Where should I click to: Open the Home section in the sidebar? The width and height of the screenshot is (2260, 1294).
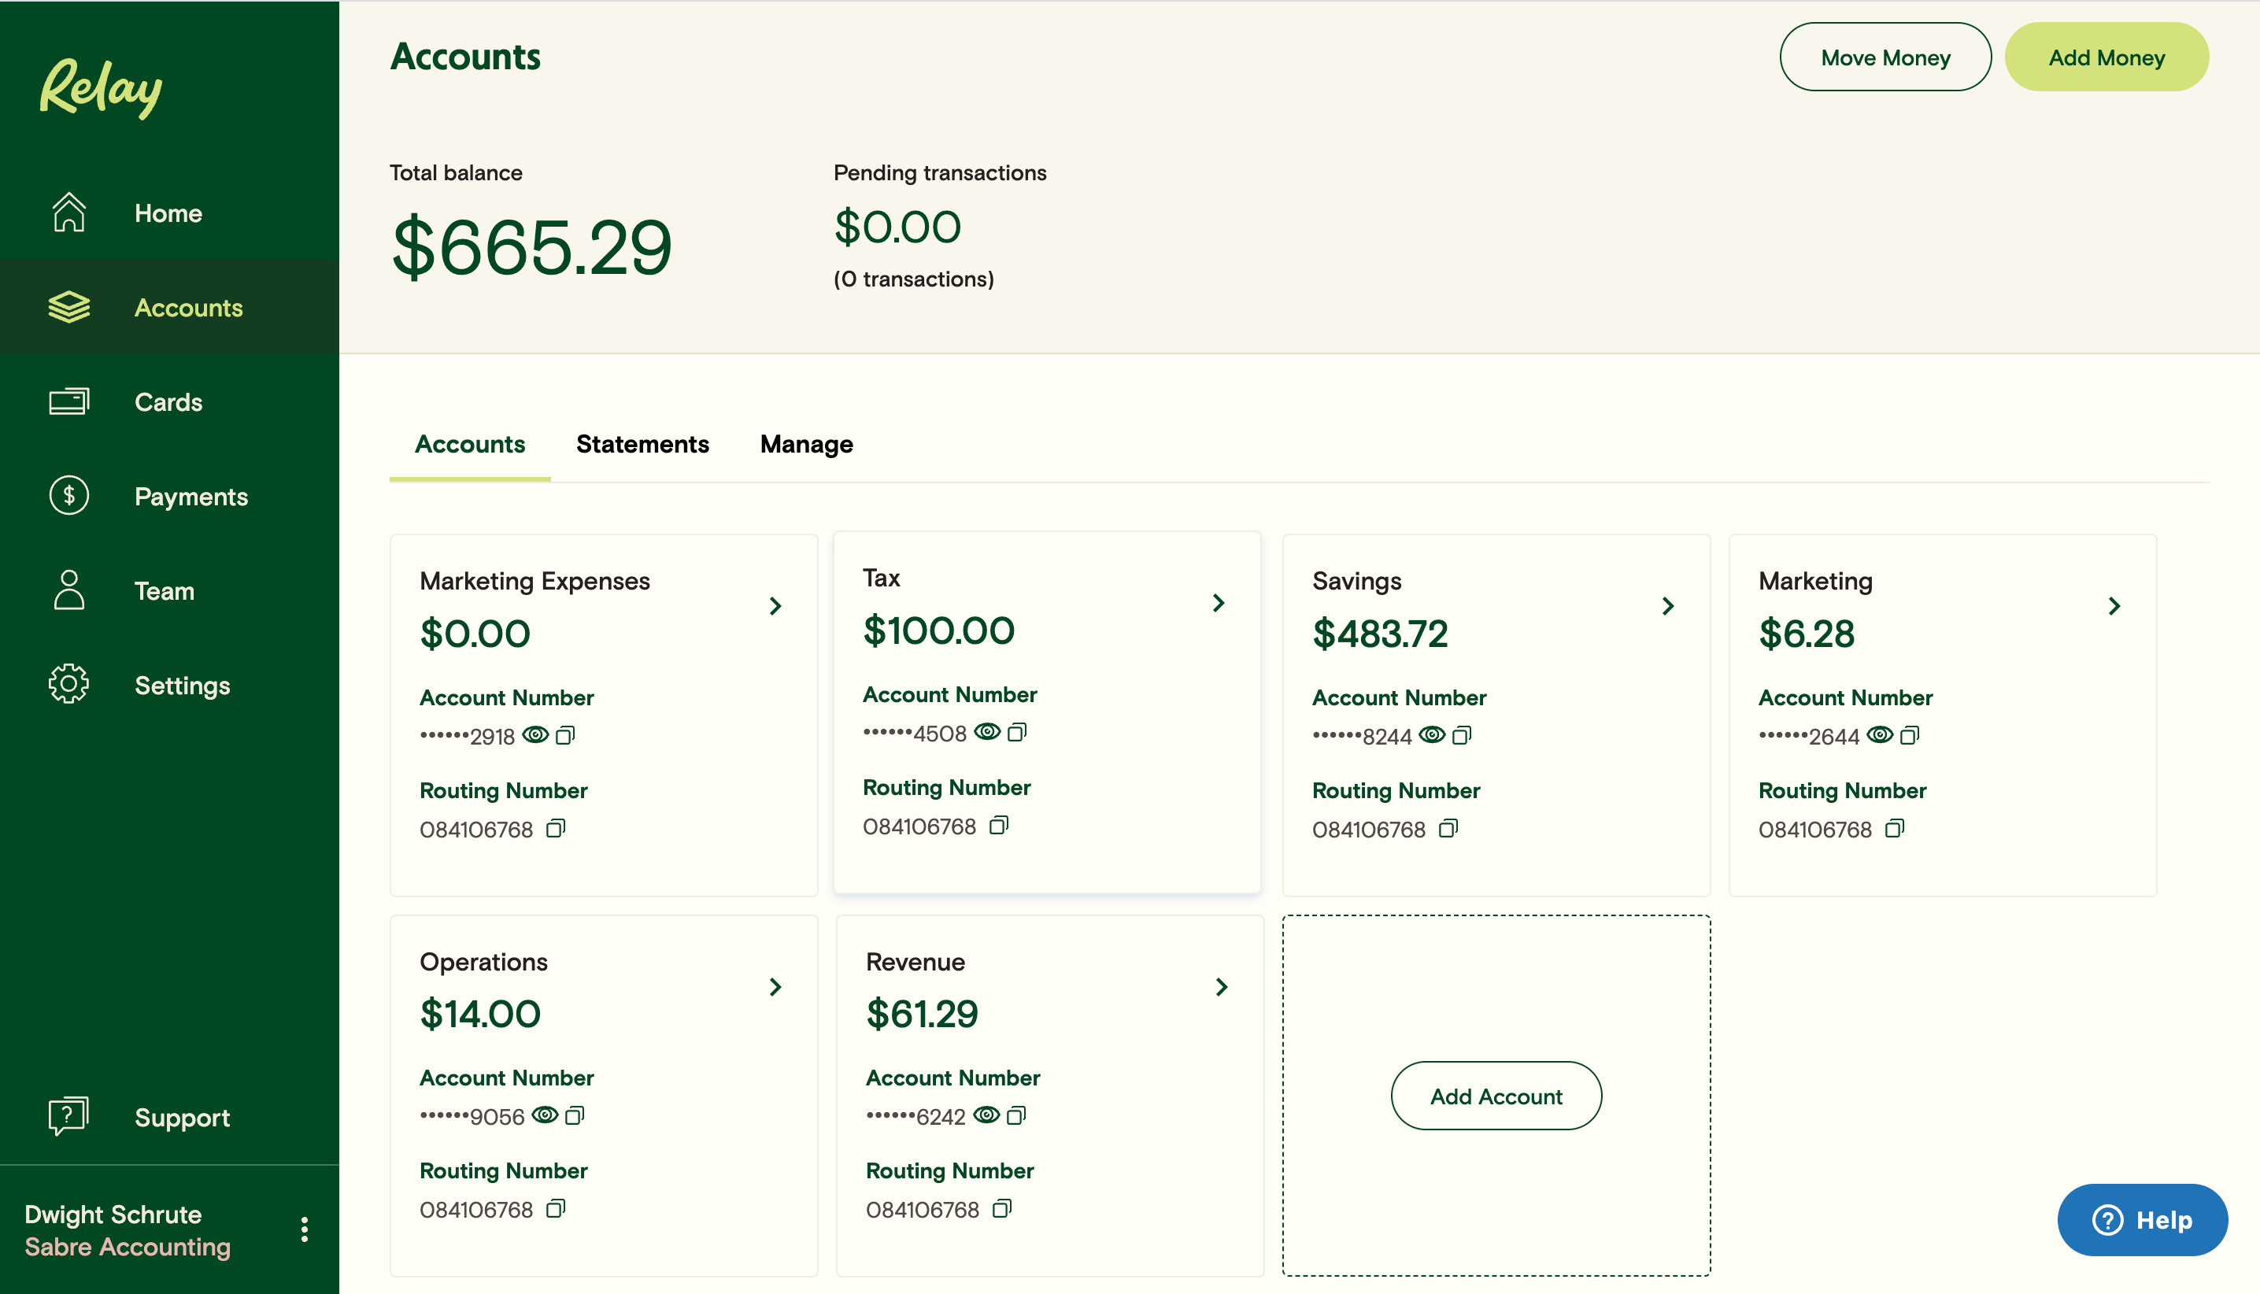[x=168, y=213]
